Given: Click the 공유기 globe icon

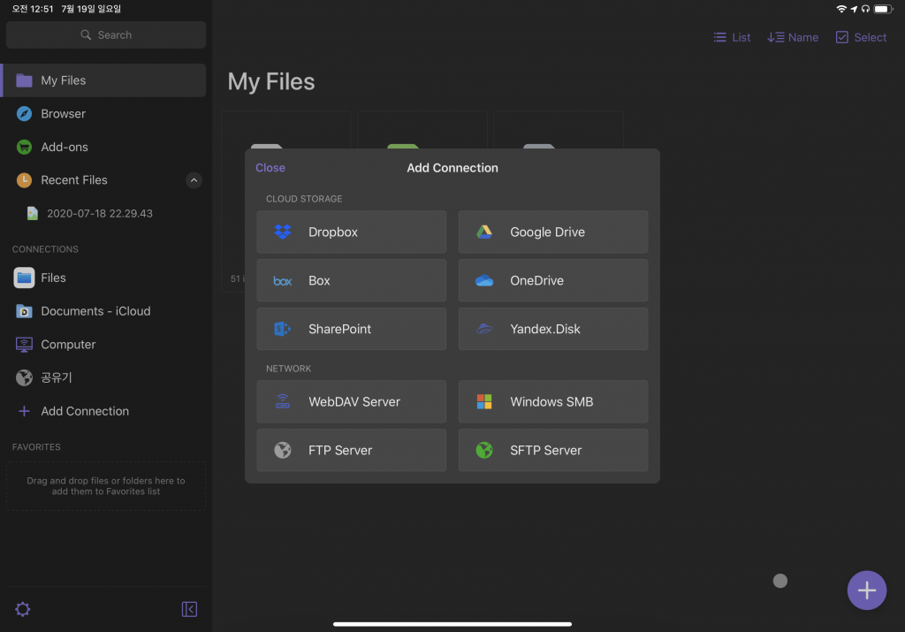Looking at the screenshot, I should (x=24, y=378).
